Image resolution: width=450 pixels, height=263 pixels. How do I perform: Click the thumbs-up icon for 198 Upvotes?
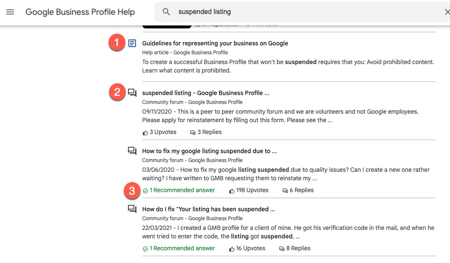pos(232,190)
